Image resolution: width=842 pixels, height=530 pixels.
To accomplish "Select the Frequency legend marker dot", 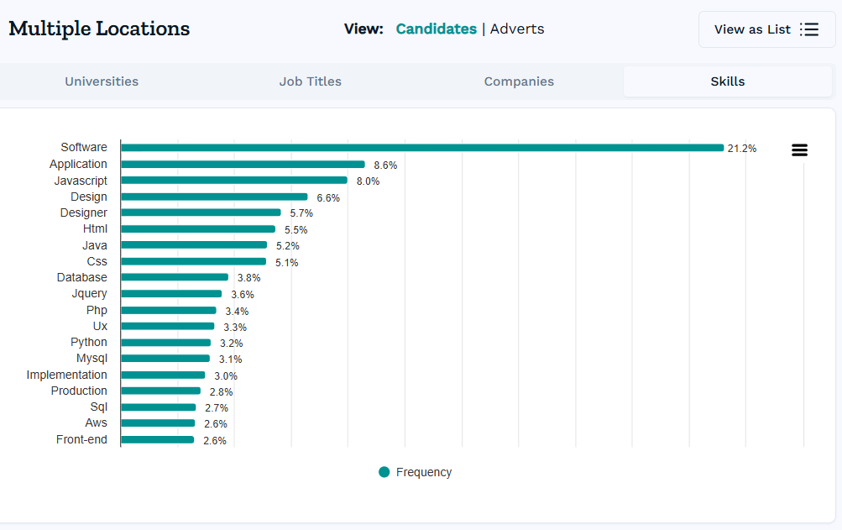I will tap(384, 472).
